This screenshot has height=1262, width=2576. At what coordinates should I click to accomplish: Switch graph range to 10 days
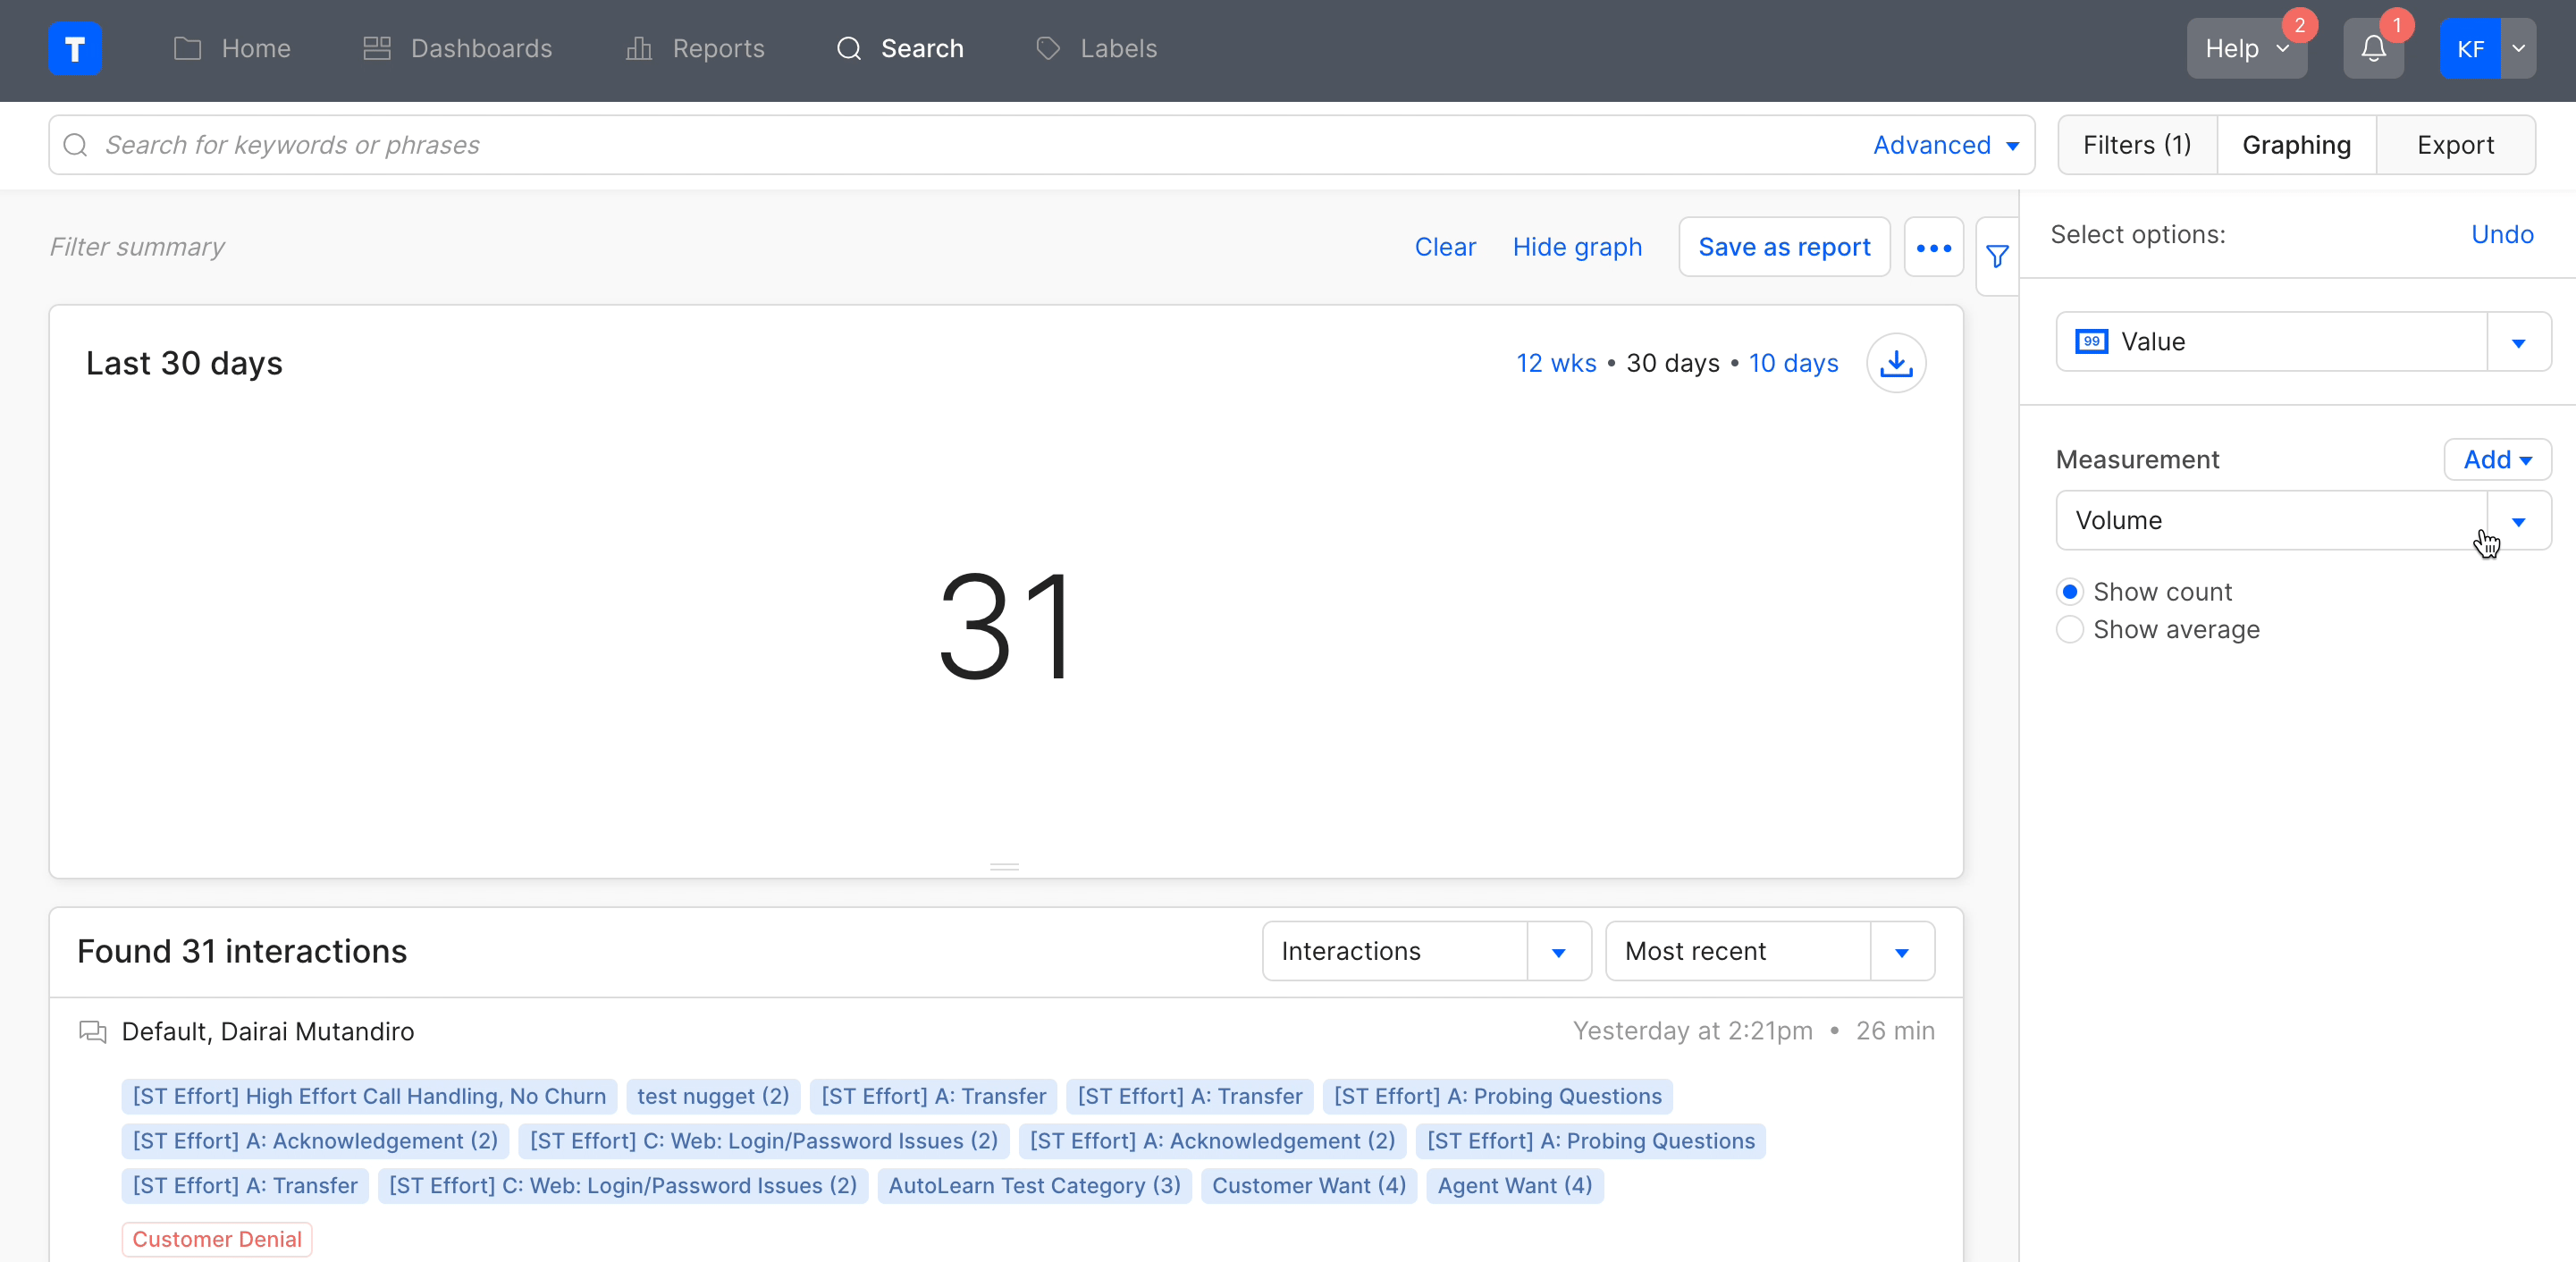click(x=1793, y=363)
